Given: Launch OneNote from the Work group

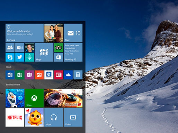Looking at the screenshot, I should click(x=29, y=75).
